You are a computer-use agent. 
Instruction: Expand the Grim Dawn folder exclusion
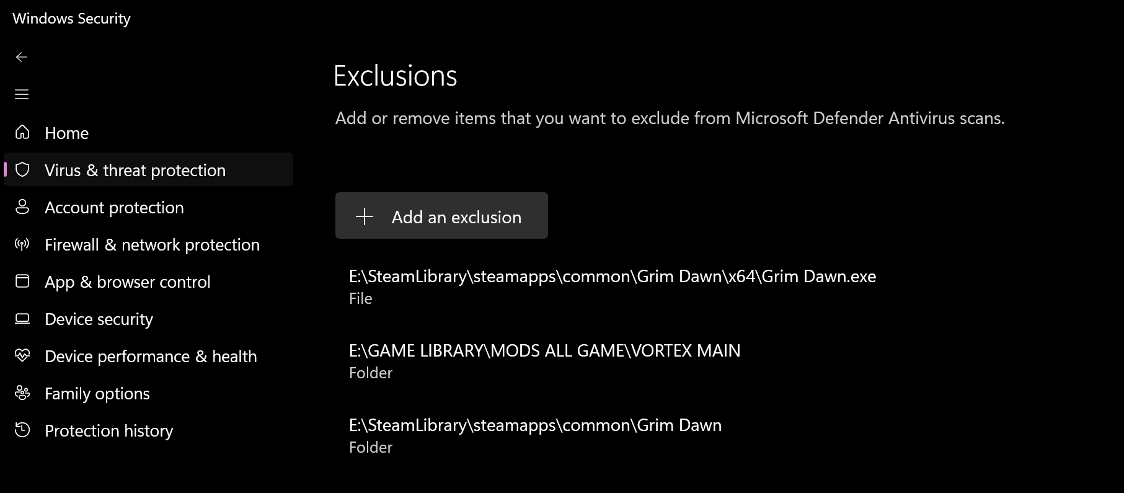[535, 435]
